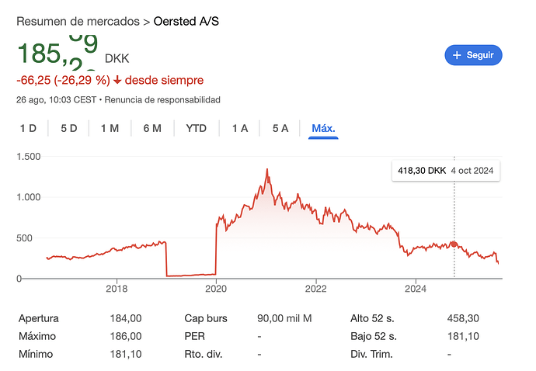Viewport: 536px width, 371px height.
Task: Click the chart's highest price peak
Action: coord(267,169)
